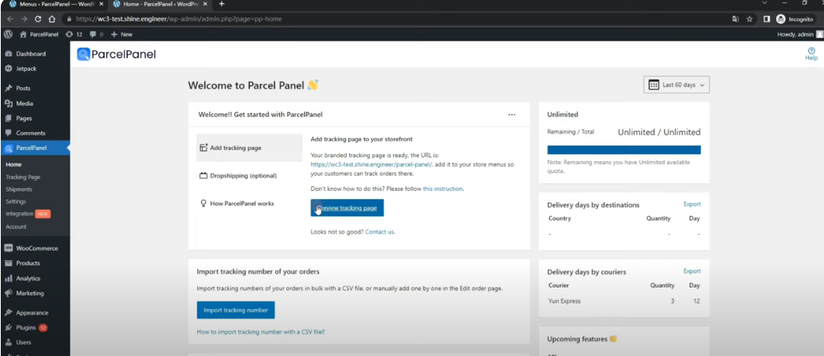Go to Shipments submenu
824x356 pixels.
19,189
